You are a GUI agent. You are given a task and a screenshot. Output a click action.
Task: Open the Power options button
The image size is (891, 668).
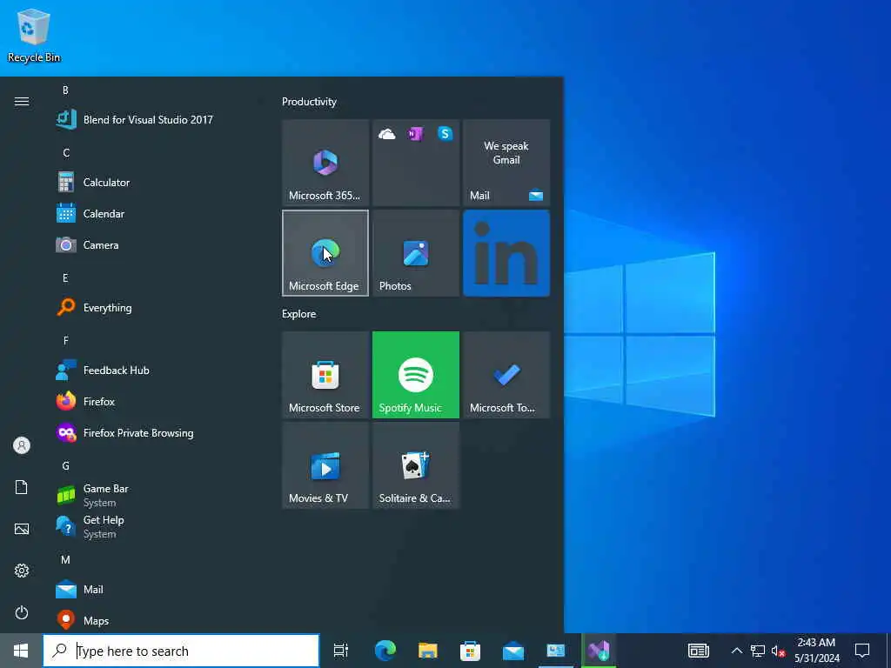coord(22,612)
